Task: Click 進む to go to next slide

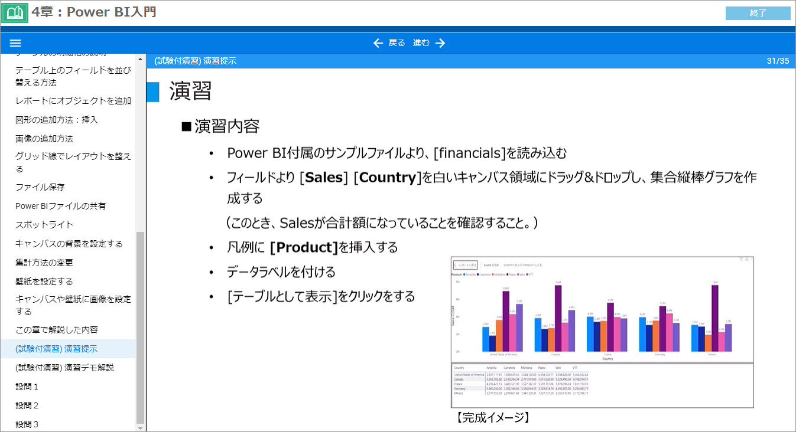Action: [421, 43]
